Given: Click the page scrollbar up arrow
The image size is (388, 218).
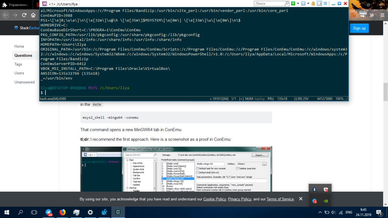Looking at the screenshot, I should click(x=386, y=24).
